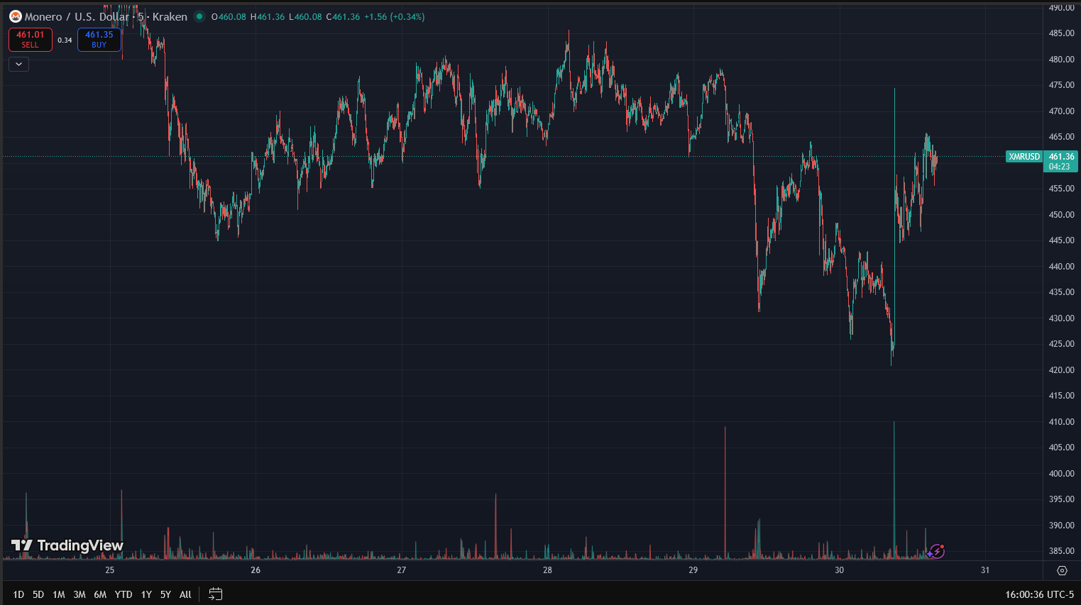Screen dimensions: 1081x605
Task: Click the date label 25 on time axis
Action: click(110, 570)
